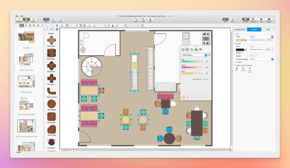Click the Present icon
The height and width of the screenshot is (168, 290).
click(268, 19)
